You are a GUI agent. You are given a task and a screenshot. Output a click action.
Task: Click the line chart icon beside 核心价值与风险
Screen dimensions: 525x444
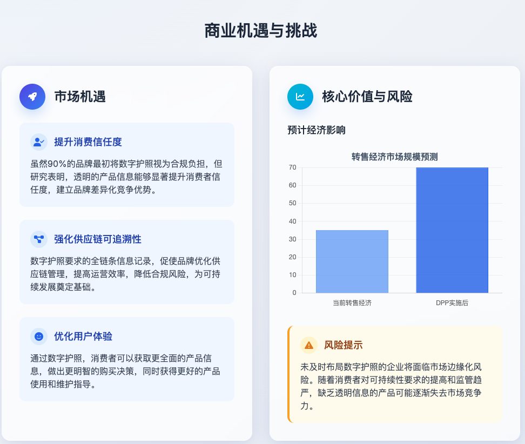300,97
